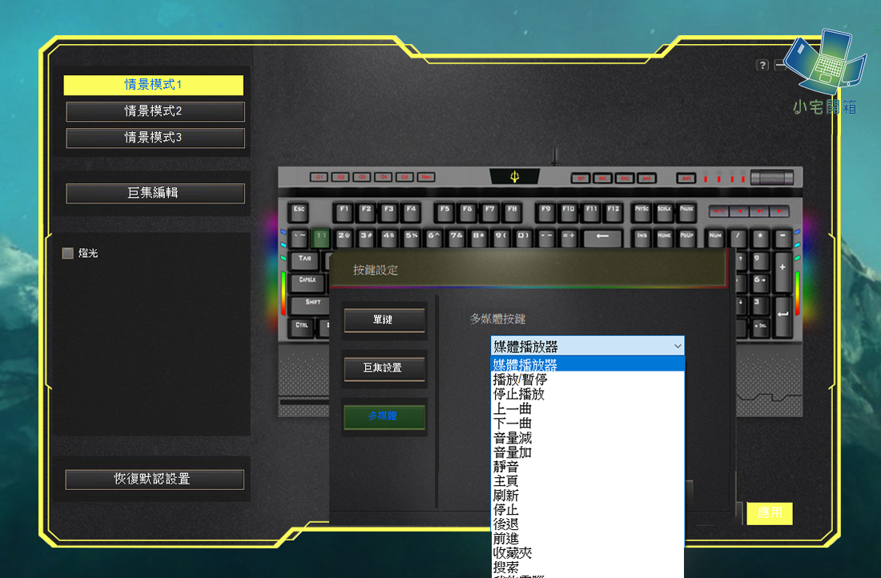Select the M2 memory key

click(602, 179)
